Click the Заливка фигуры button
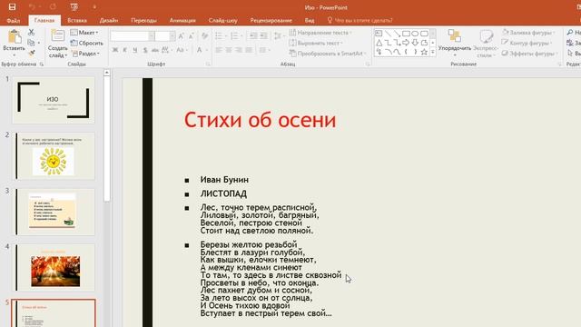 tap(528, 33)
